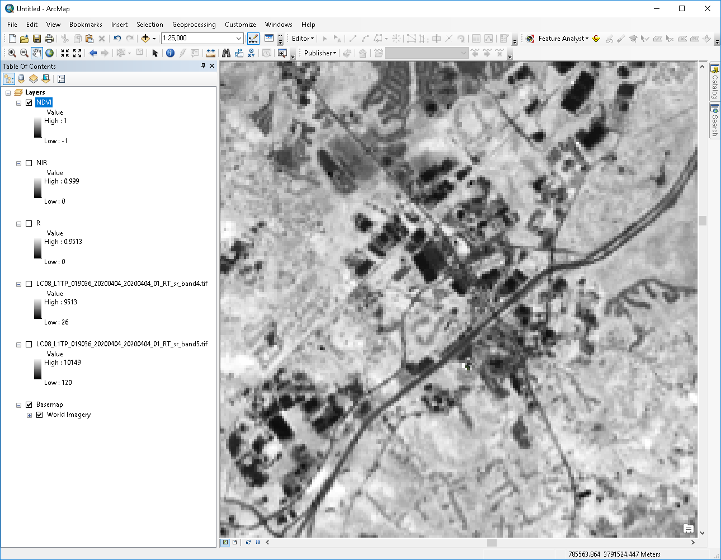This screenshot has height=560, width=721.
Task: Open the Geoprocessing menu
Action: click(x=194, y=25)
